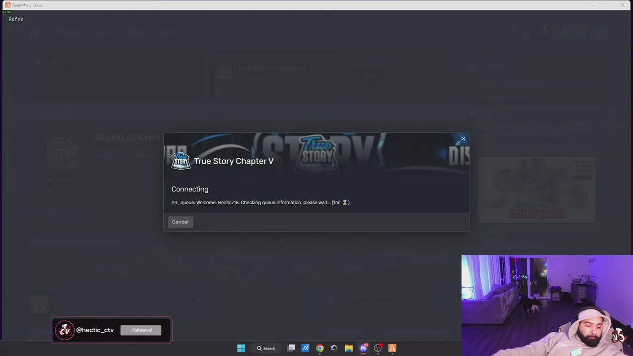Open the taskbar Search box
The image size is (633, 356).
[x=266, y=348]
